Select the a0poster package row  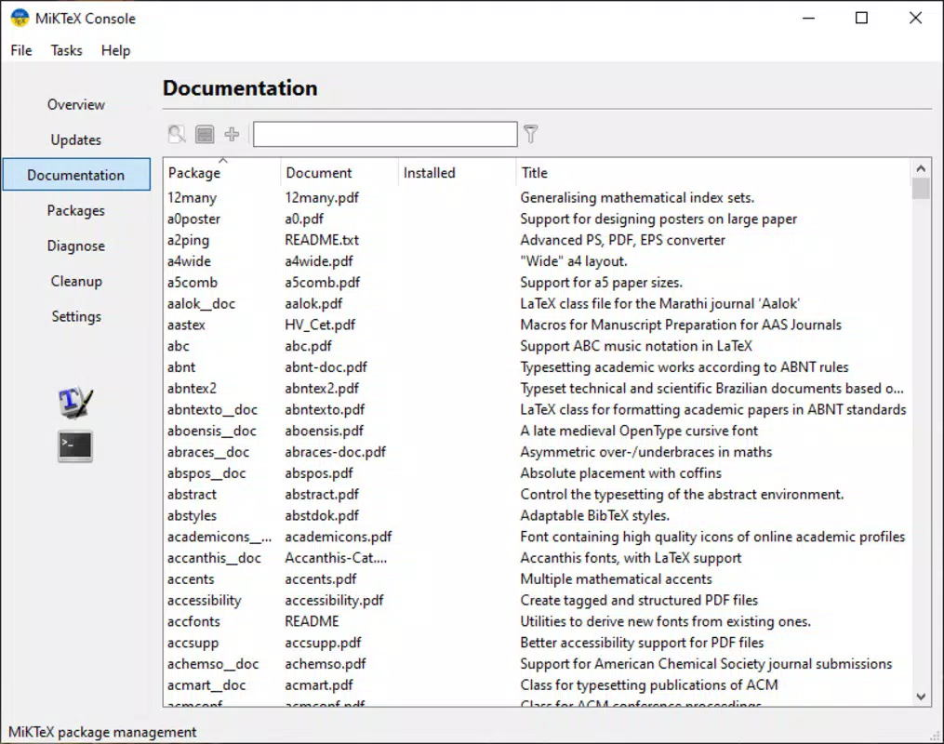click(537, 219)
